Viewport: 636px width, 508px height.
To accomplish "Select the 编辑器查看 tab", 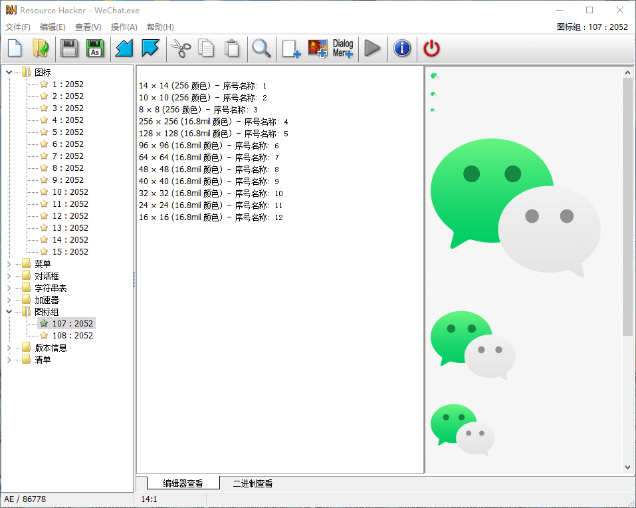I will point(183,483).
